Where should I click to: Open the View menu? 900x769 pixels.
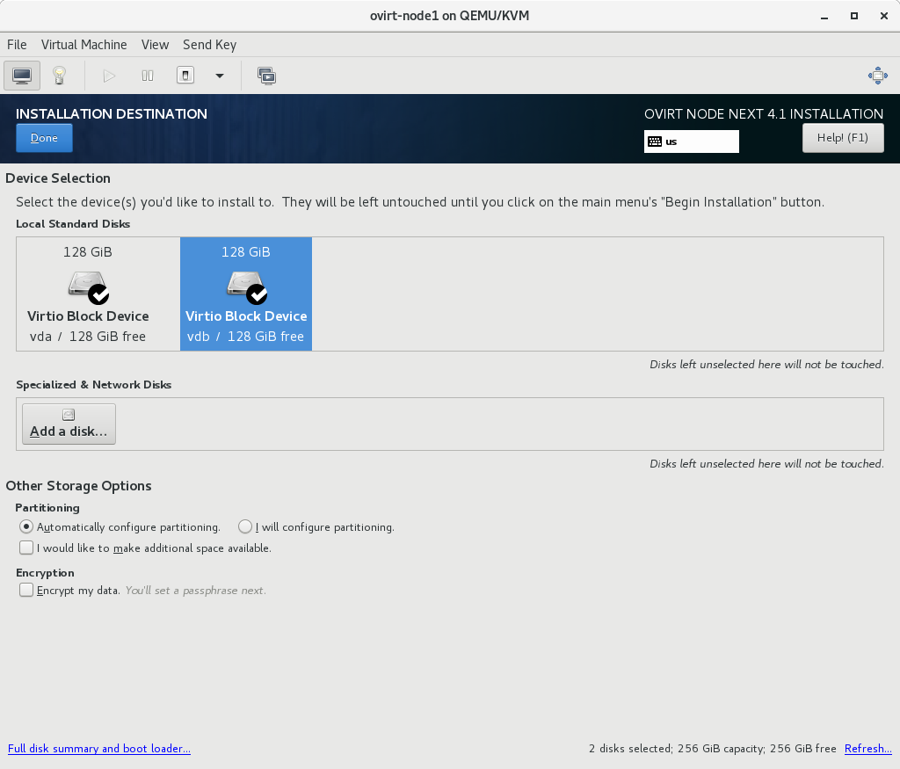[155, 45]
